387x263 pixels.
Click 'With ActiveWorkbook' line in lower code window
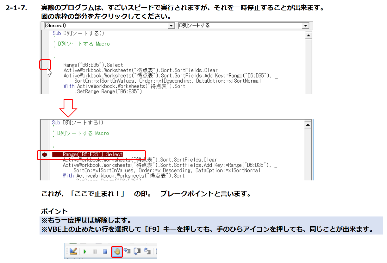point(124,176)
